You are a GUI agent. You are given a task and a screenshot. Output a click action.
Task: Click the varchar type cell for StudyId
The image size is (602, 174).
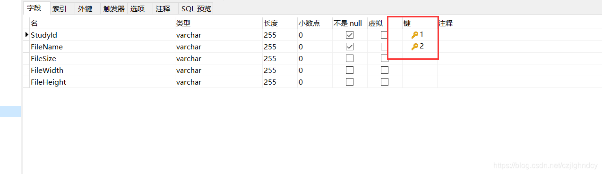point(218,35)
